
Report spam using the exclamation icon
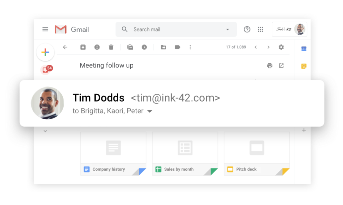pos(97,47)
